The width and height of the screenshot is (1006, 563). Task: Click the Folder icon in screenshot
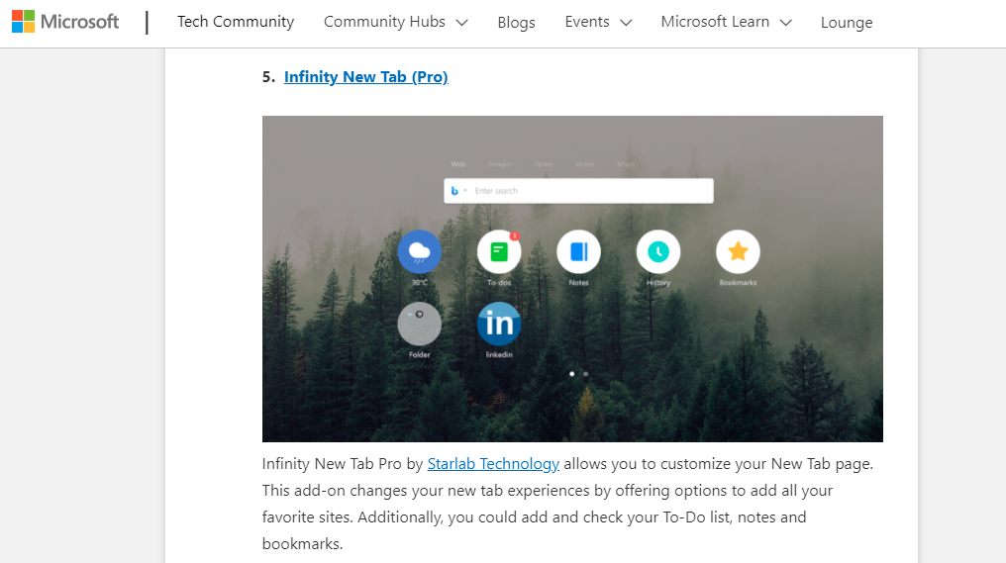coord(420,324)
